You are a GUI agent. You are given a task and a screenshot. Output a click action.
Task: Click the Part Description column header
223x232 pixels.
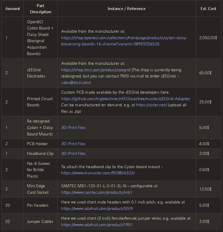(x=41, y=9)
